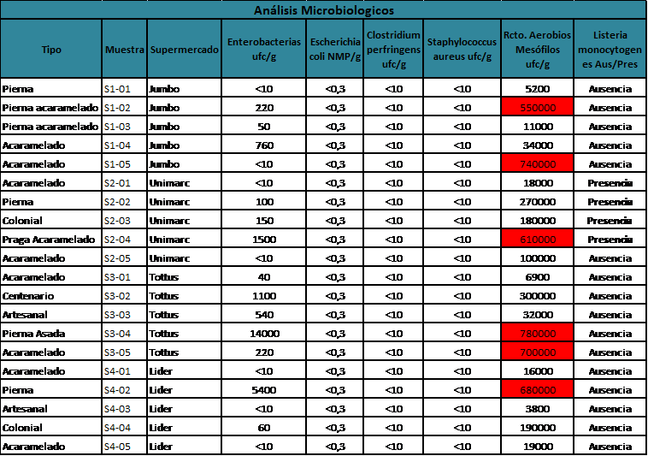Click the Listeria monocytogenes header cell
This screenshot has height=456, width=648.
(610, 50)
